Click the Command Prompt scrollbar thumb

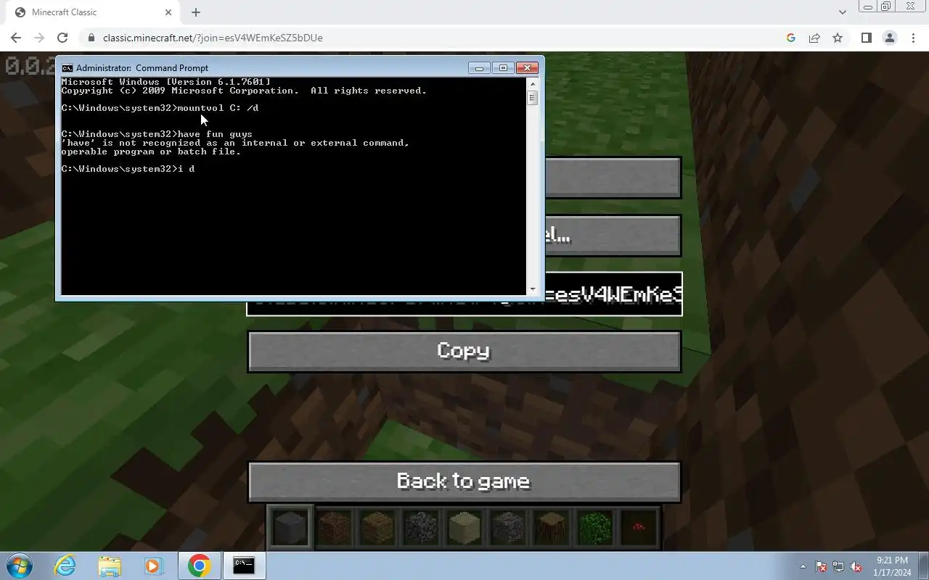[532, 97]
